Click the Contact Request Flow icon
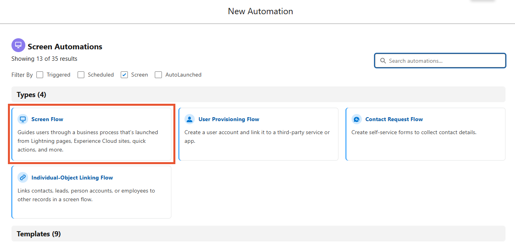 357,119
